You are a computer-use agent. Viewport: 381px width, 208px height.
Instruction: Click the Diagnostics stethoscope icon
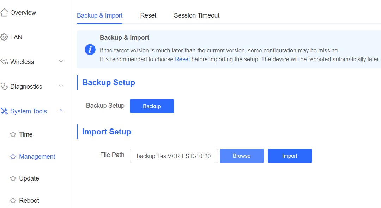click(x=4, y=87)
